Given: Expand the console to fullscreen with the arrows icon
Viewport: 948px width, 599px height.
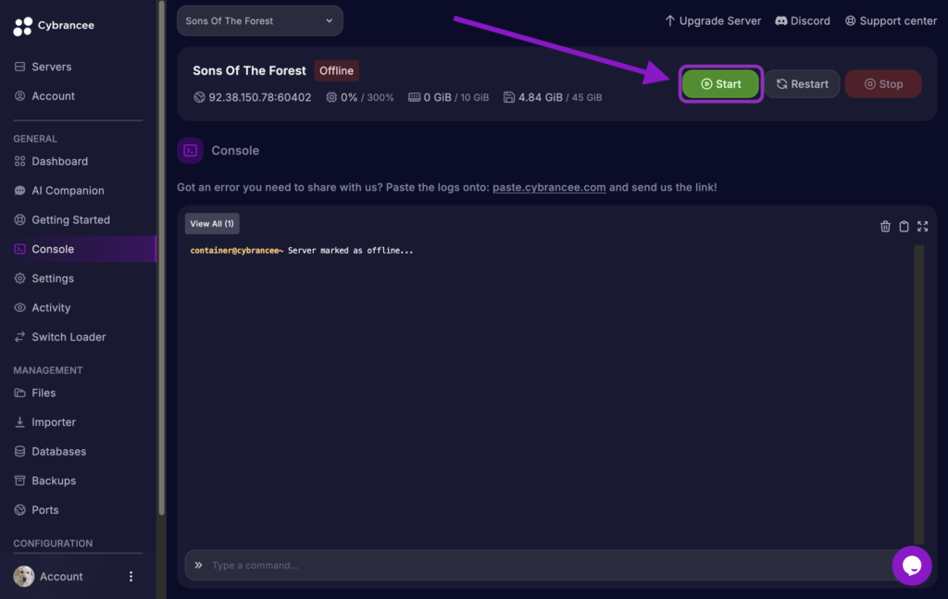Looking at the screenshot, I should [922, 226].
